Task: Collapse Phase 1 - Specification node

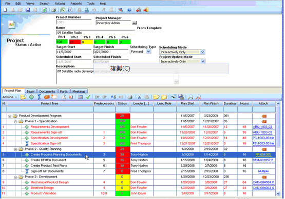Action: click(15, 122)
